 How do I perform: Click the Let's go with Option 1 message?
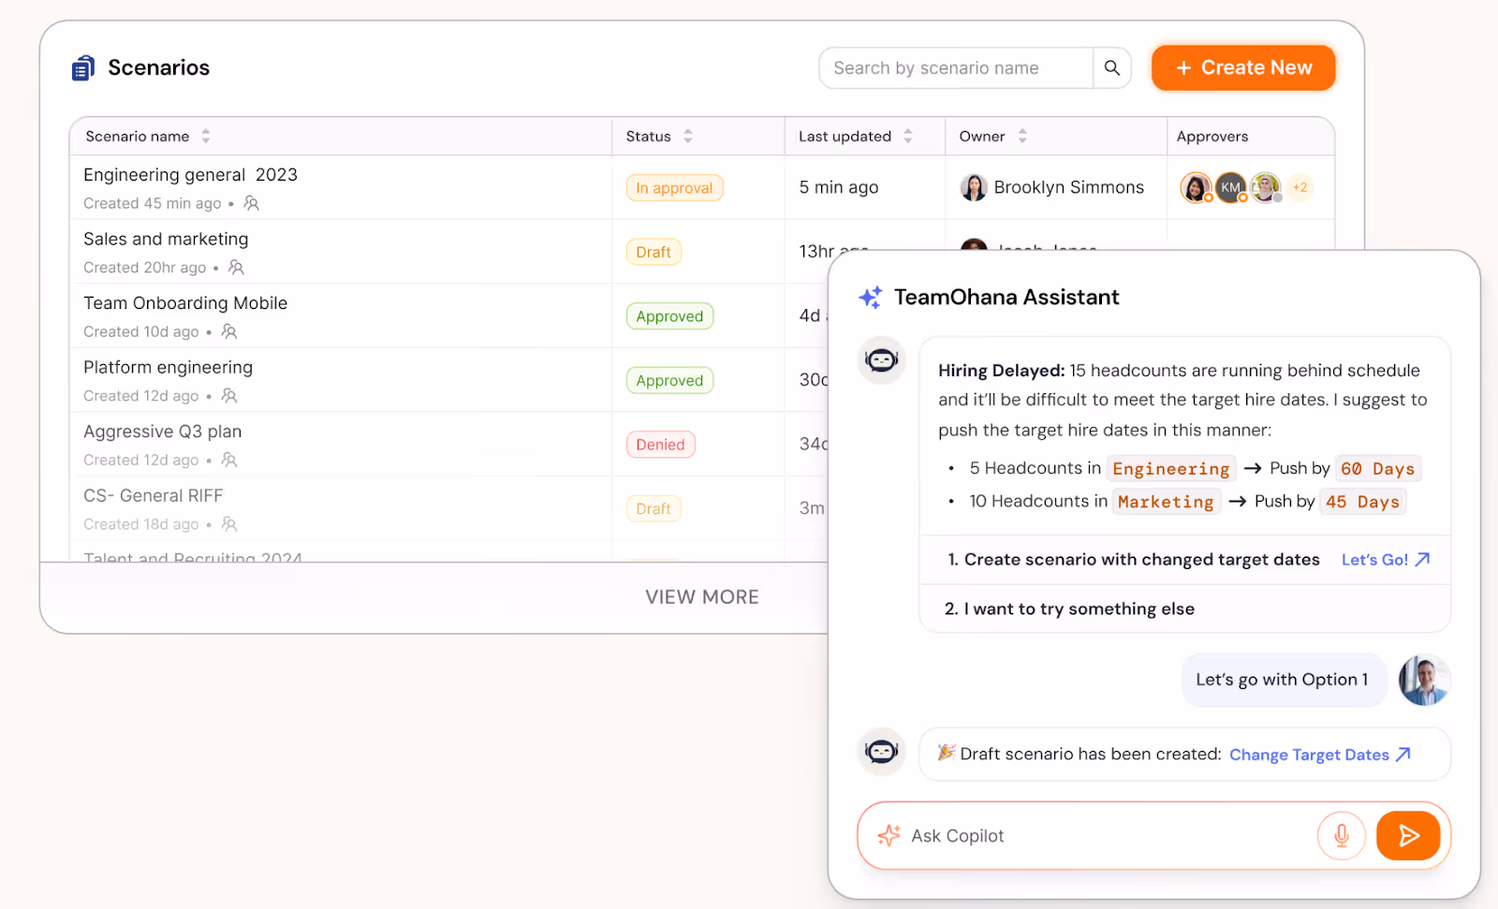click(x=1282, y=680)
